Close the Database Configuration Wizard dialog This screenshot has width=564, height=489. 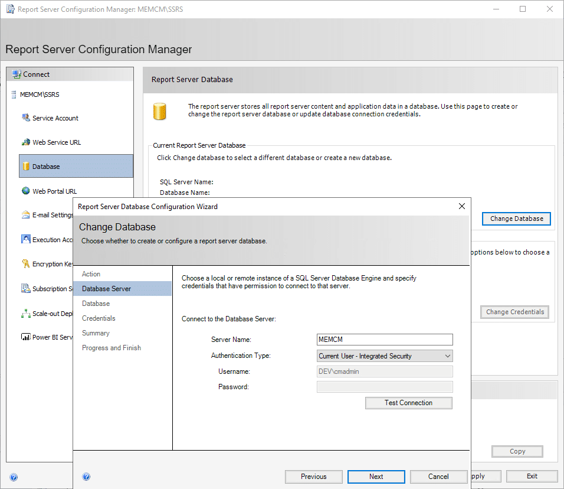tap(462, 206)
